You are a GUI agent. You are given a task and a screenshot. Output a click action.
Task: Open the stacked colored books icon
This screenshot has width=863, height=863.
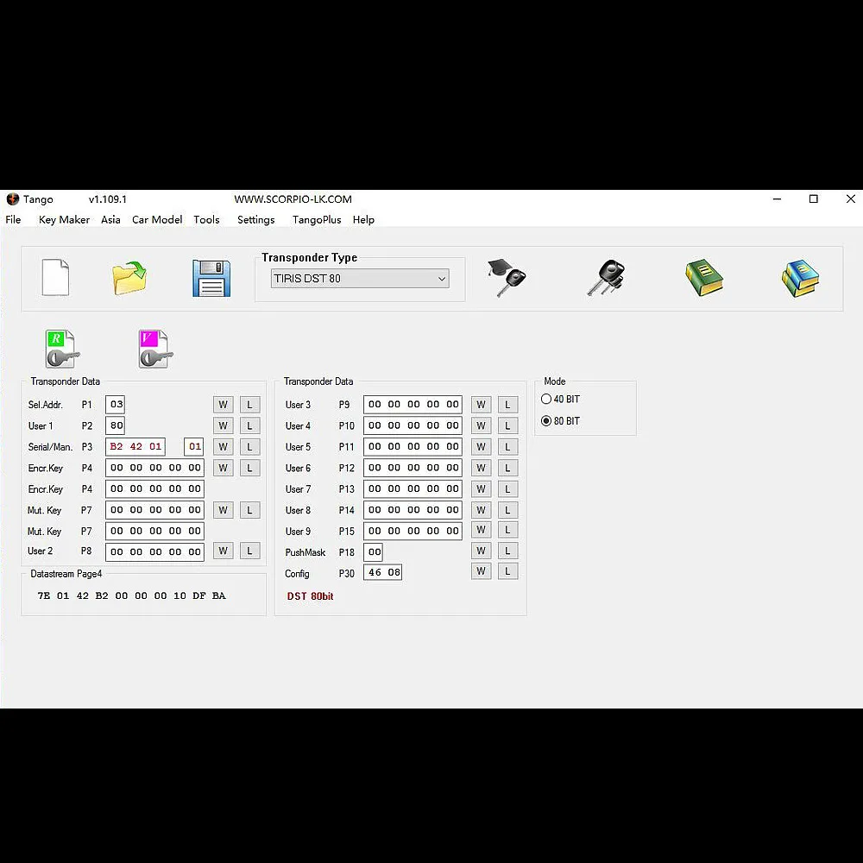click(x=800, y=278)
